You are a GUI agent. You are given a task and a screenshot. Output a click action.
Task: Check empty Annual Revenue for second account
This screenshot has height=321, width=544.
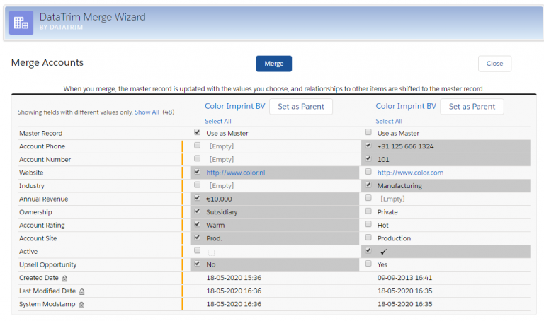(x=368, y=198)
